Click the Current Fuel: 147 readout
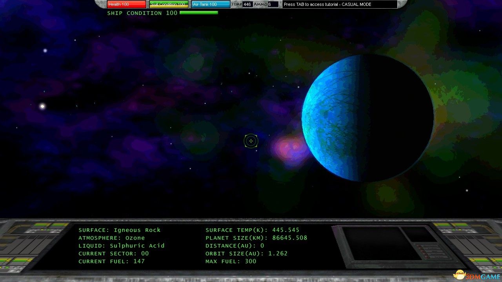Screen dimensions: 502x282 click(x=112, y=261)
